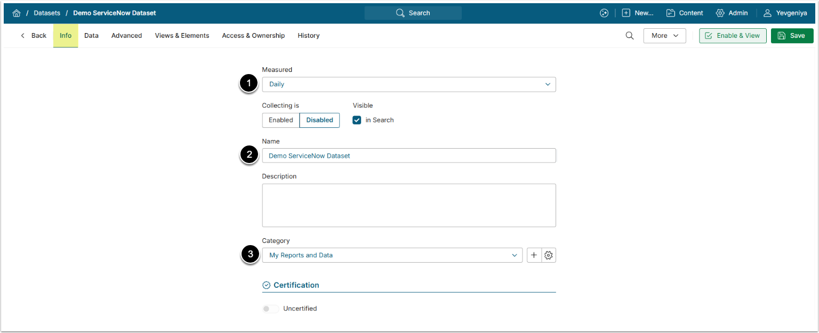Set Collecting to Enabled
819x333 pixels.
click(280, 120)
